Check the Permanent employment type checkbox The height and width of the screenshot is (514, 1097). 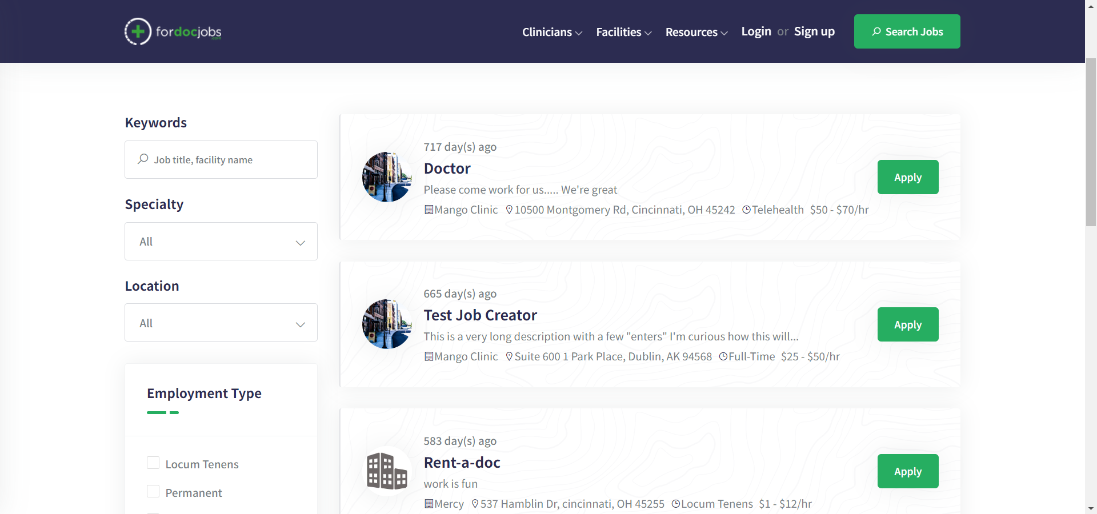tap(153, 492)
